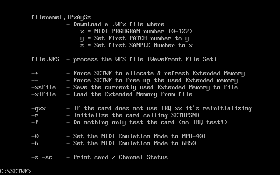This screenshot has width=280, height=175.
Task: Click the C:\SETWF> command prompt
Action: (x=16, y=171)
